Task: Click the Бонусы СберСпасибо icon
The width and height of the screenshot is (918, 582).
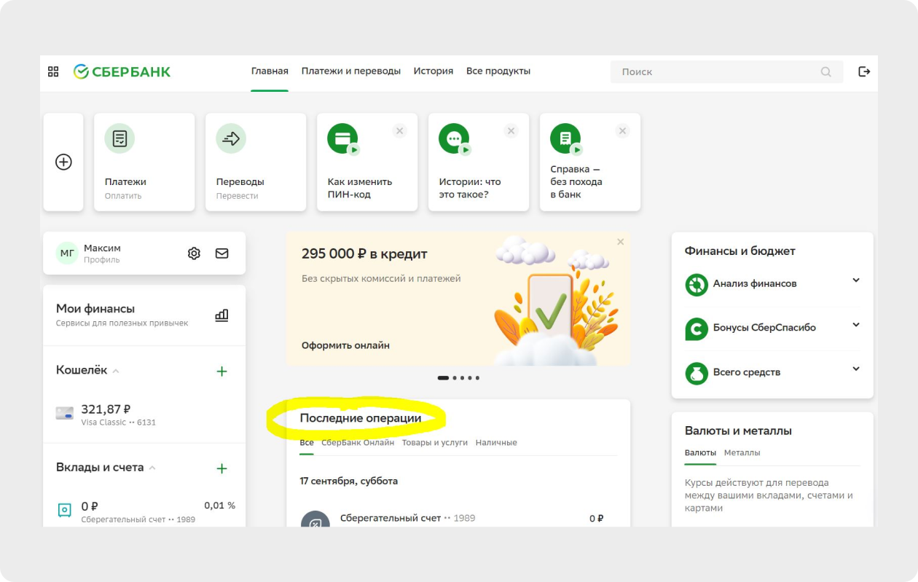Action: [x=697, y=329]
